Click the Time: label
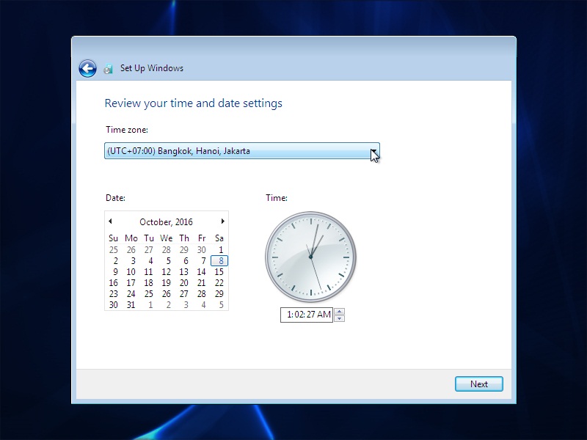Image resolution: width=587 pixels, height=440 pixels. coord(277,198)
